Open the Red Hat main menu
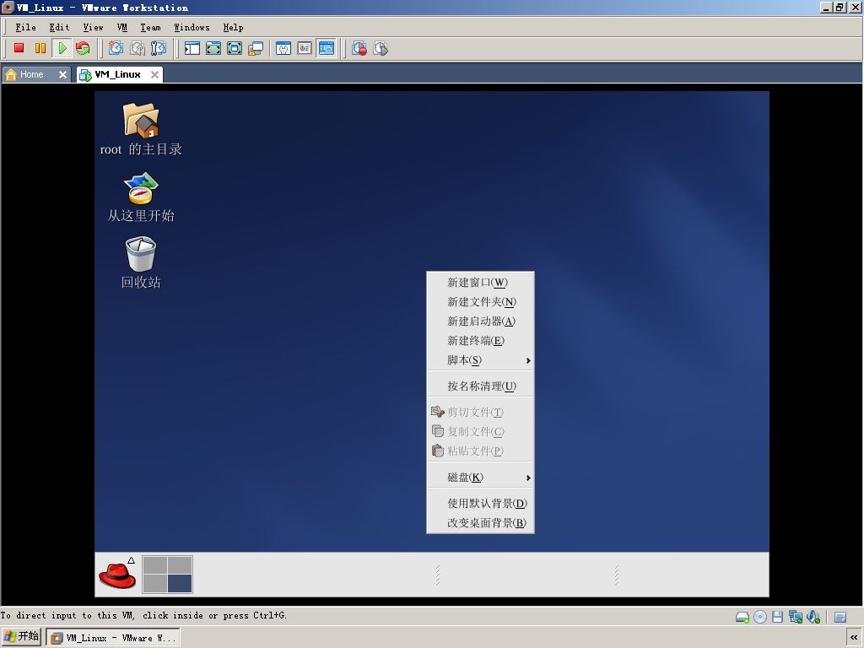 117,574
